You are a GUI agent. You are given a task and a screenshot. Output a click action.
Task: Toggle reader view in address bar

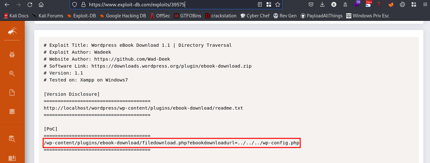(x=260, y=4)
